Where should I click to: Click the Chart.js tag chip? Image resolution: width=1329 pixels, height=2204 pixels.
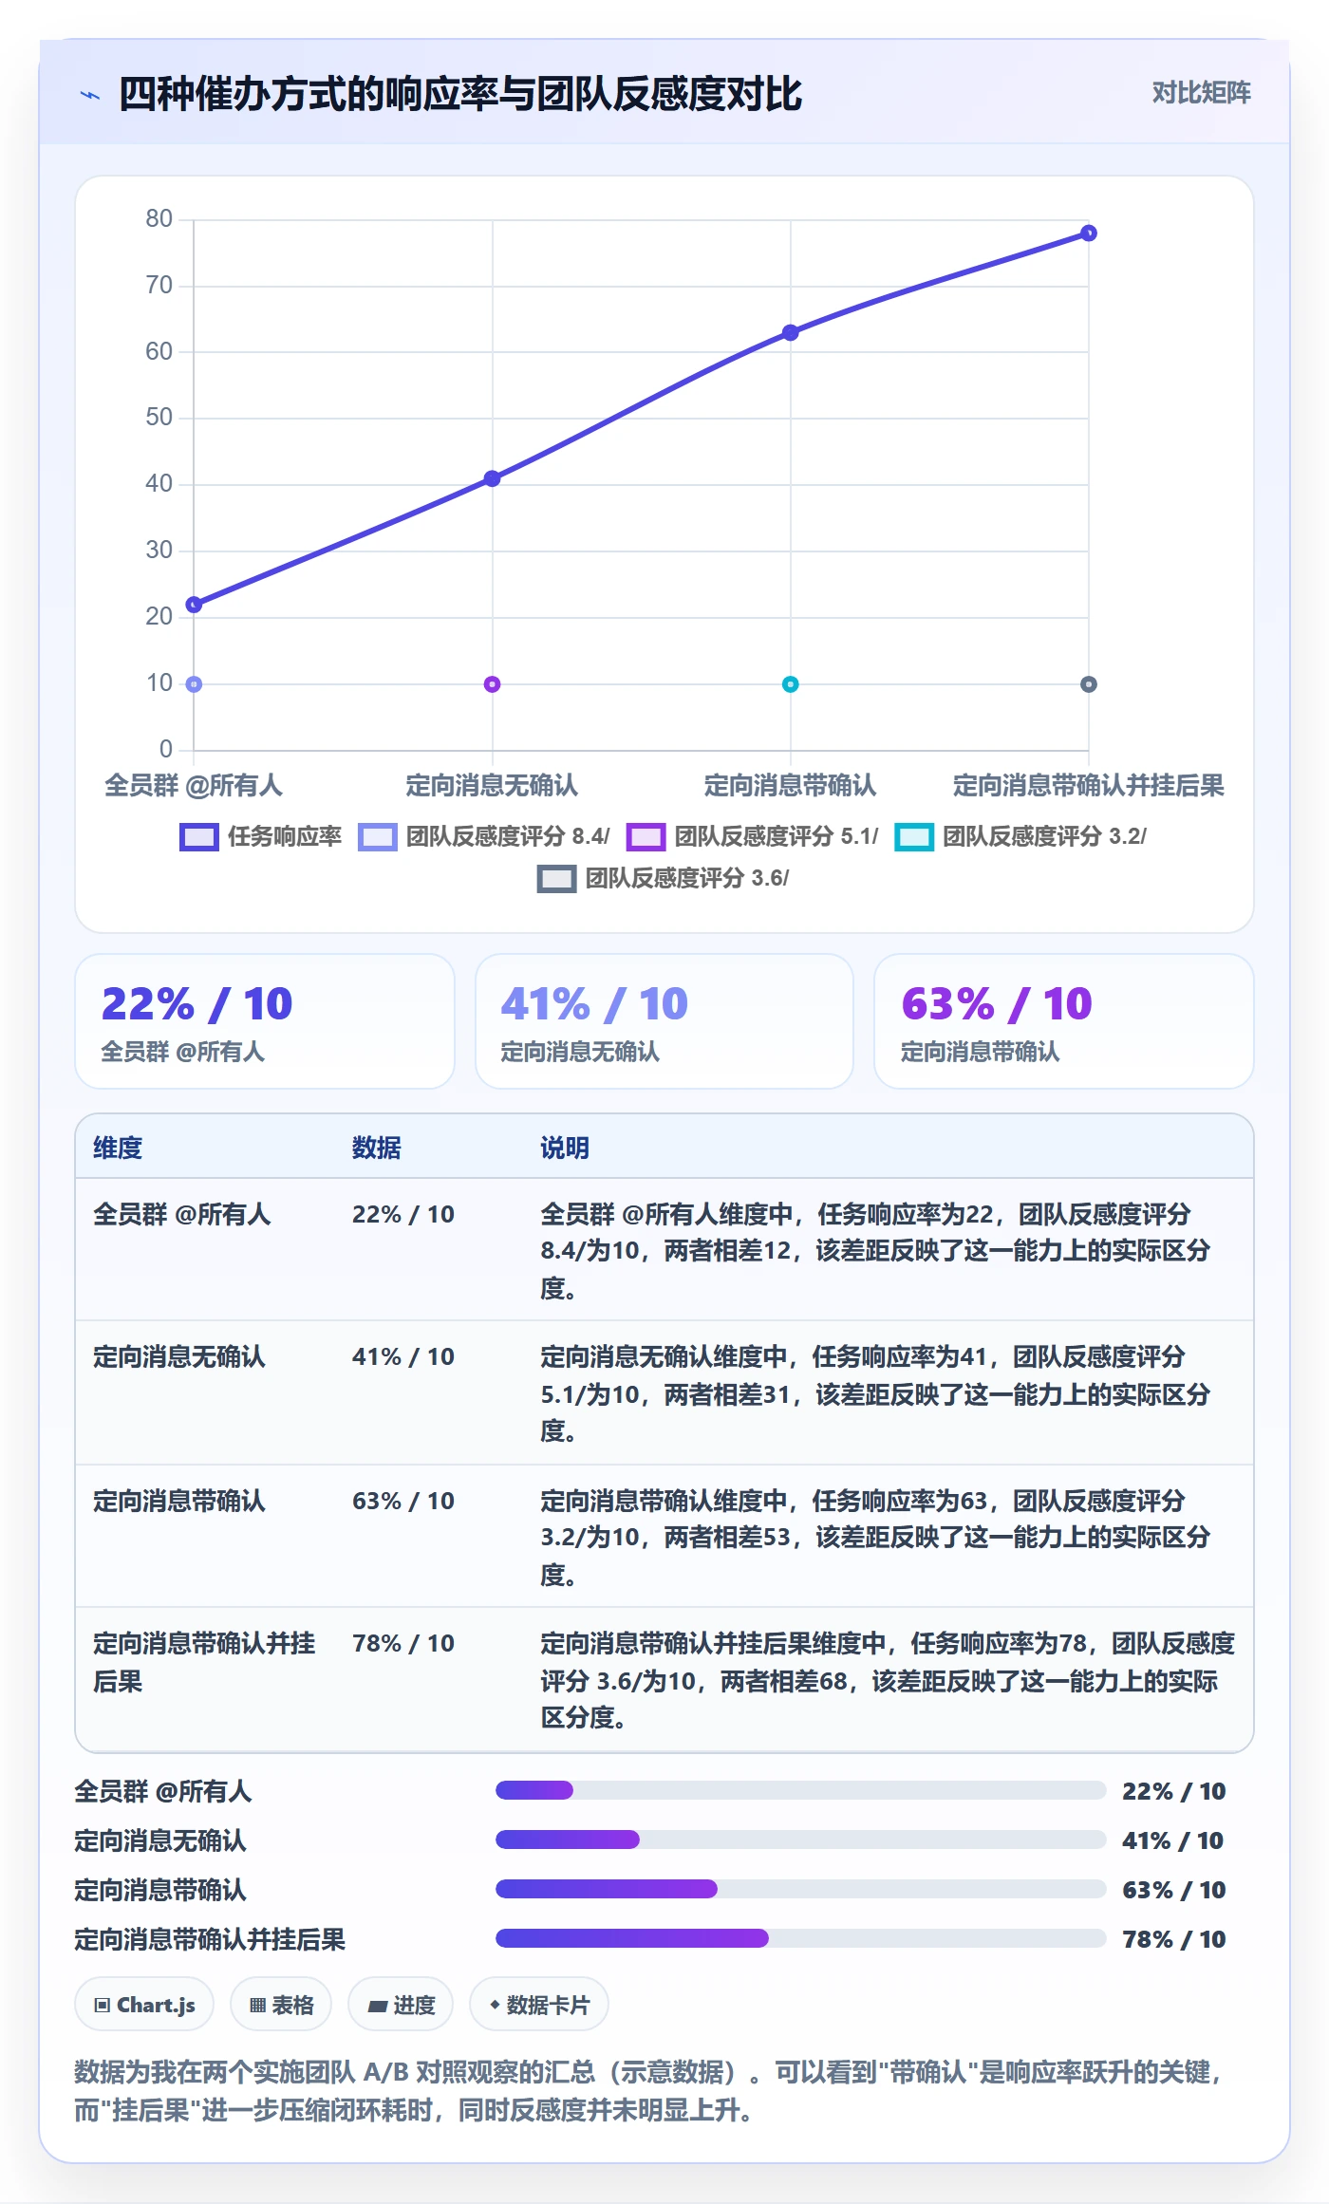[x=144, y=2004]
